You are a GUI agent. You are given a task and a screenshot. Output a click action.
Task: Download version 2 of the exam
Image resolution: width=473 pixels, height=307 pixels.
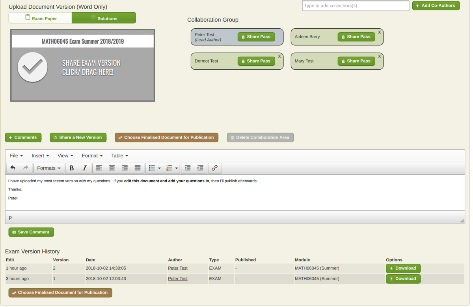coord(403,268)
